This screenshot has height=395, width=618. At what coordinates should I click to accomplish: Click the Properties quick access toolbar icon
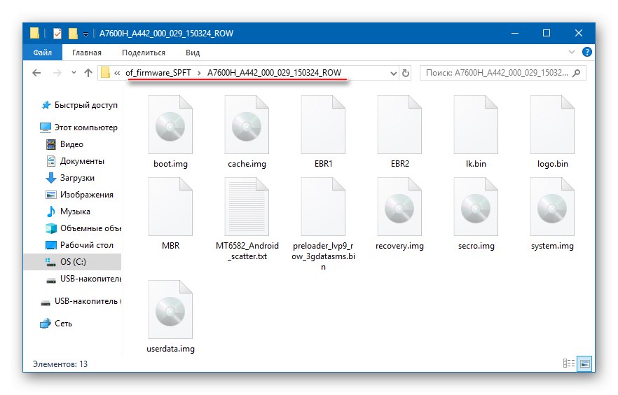pyautogui.click(x=57, y=34)
